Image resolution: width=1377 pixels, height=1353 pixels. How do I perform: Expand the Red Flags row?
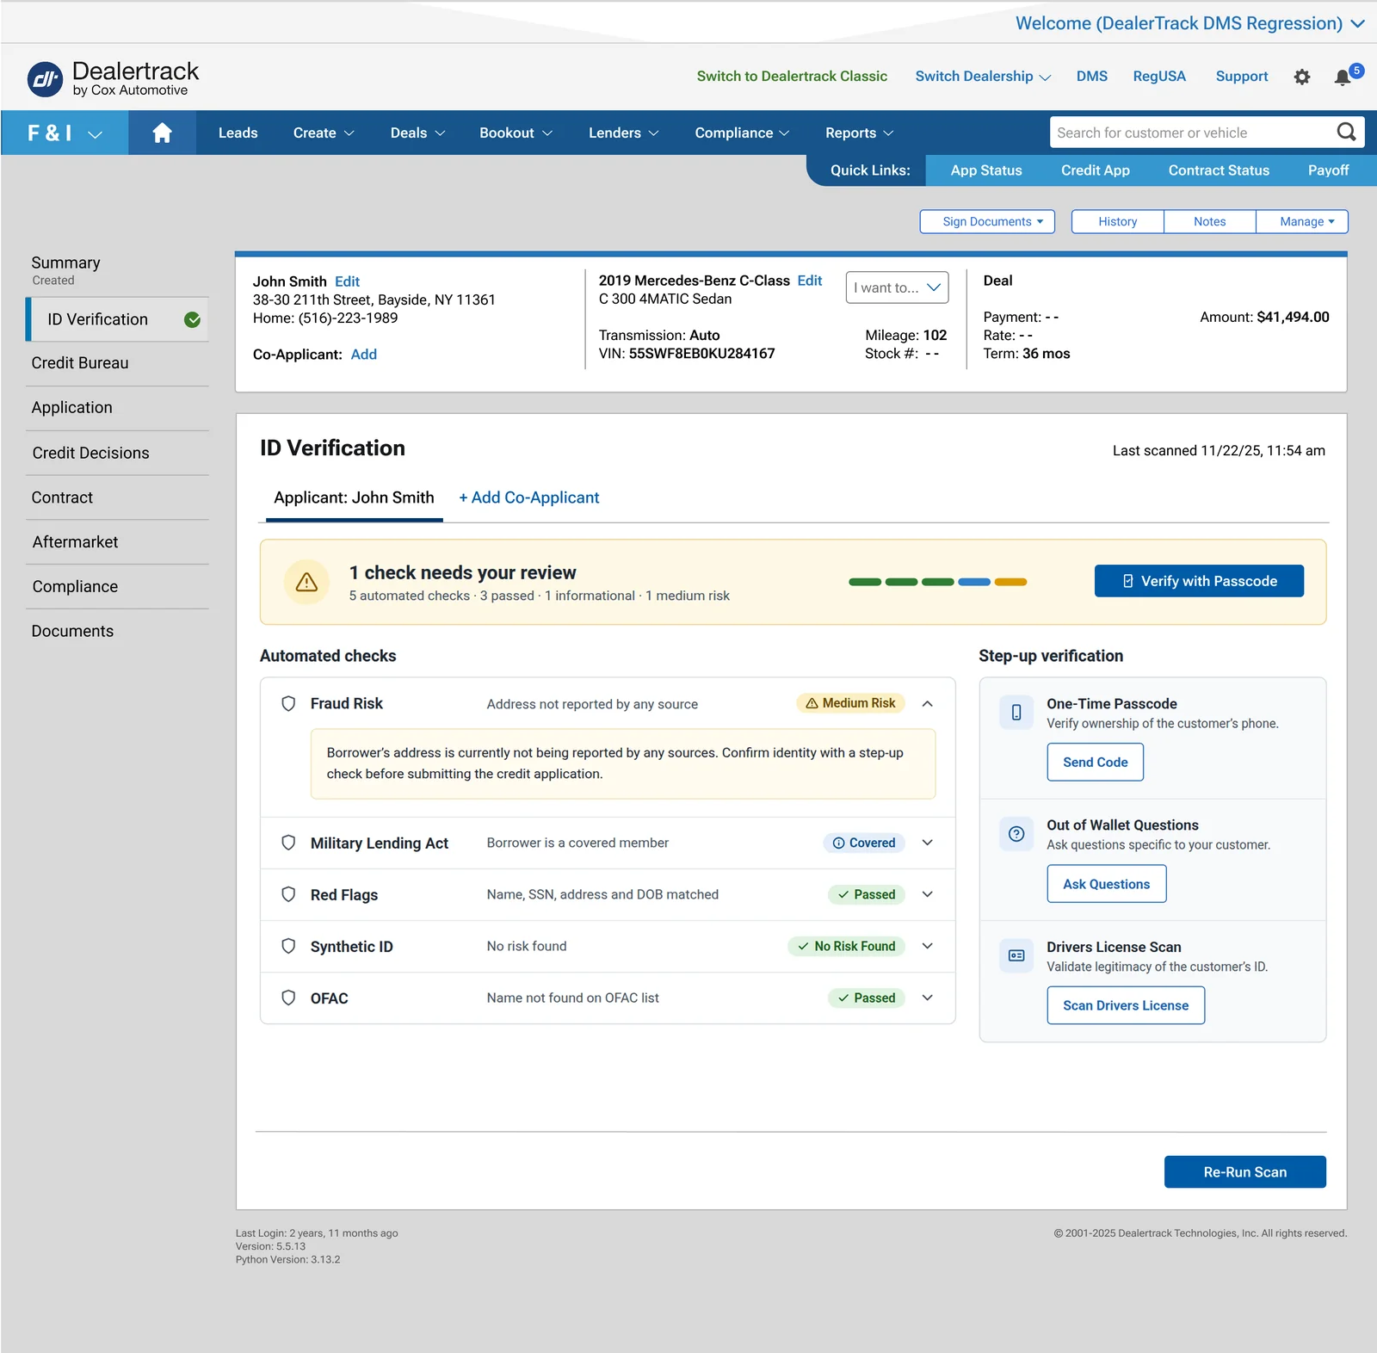[928, 894]
